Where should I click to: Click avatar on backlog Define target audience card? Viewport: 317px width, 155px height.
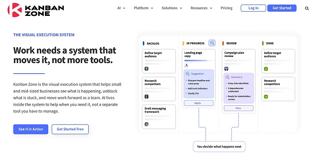147,69
